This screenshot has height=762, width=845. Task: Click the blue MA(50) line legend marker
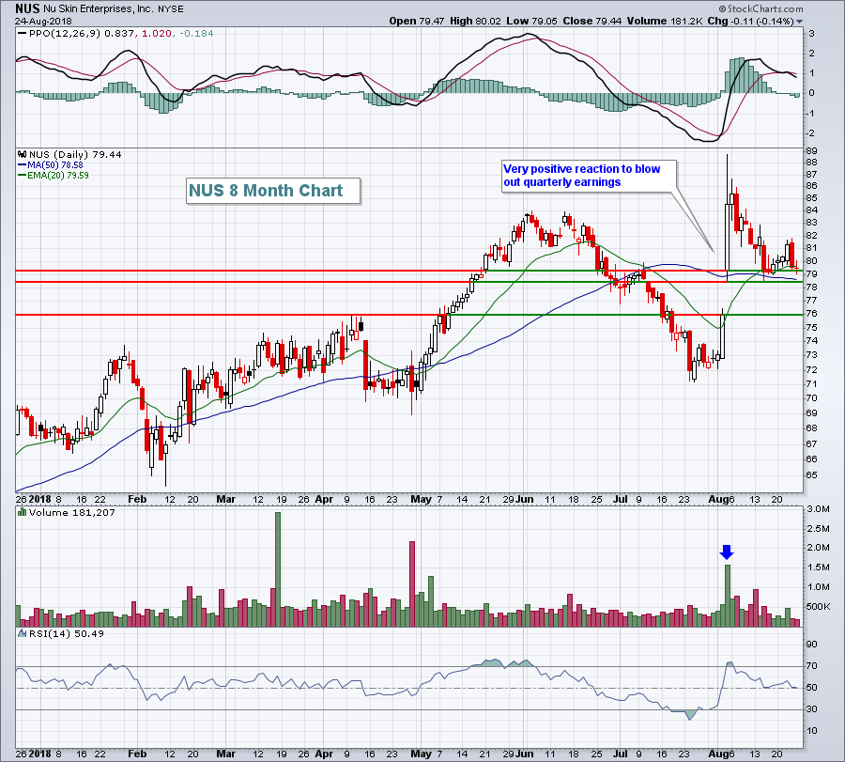pos(23,165)
